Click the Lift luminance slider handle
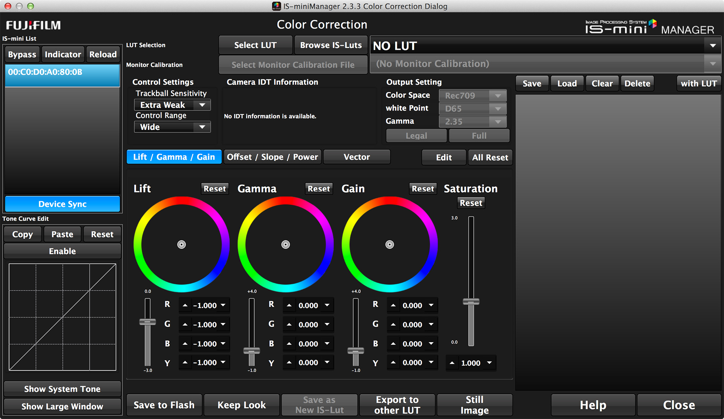The width and height of the screenshot is (724, 419). 147,322
